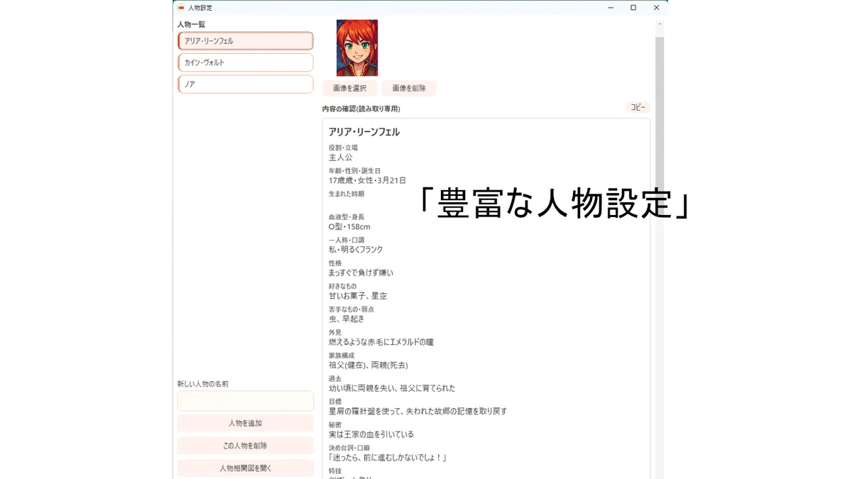Click the 画像を選択 button
852x479 pixels.
click(349, 88)
